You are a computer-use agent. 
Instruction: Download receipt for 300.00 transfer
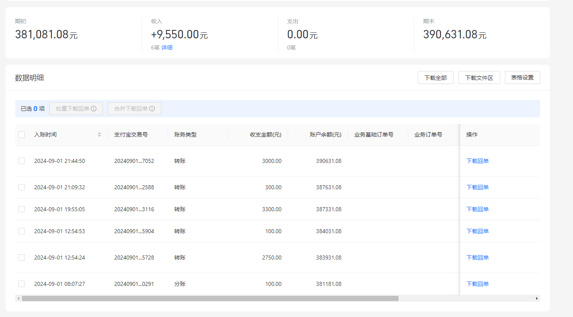pos(477,187)
